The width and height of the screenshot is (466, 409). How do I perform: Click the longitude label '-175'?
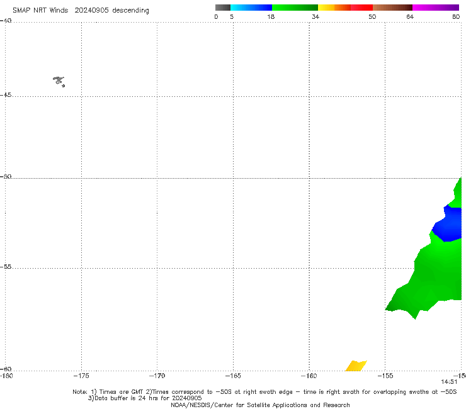[x=81, y=376]
